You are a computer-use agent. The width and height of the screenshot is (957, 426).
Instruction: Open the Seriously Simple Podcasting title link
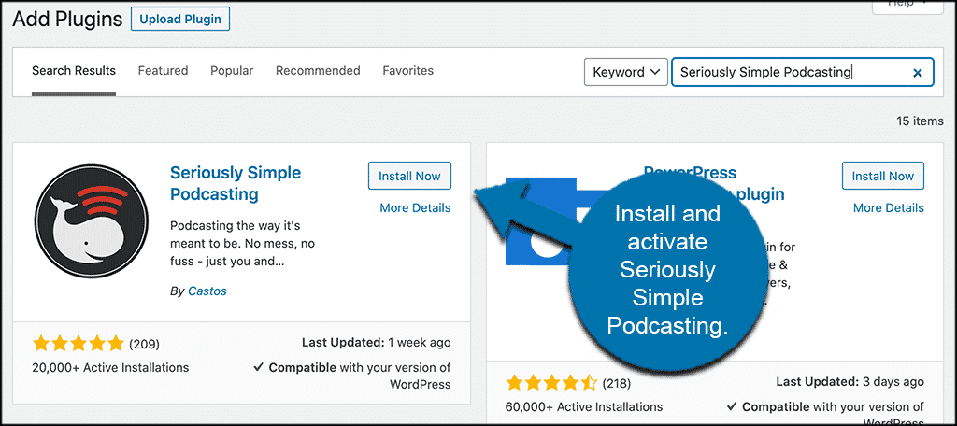[236, 183]
